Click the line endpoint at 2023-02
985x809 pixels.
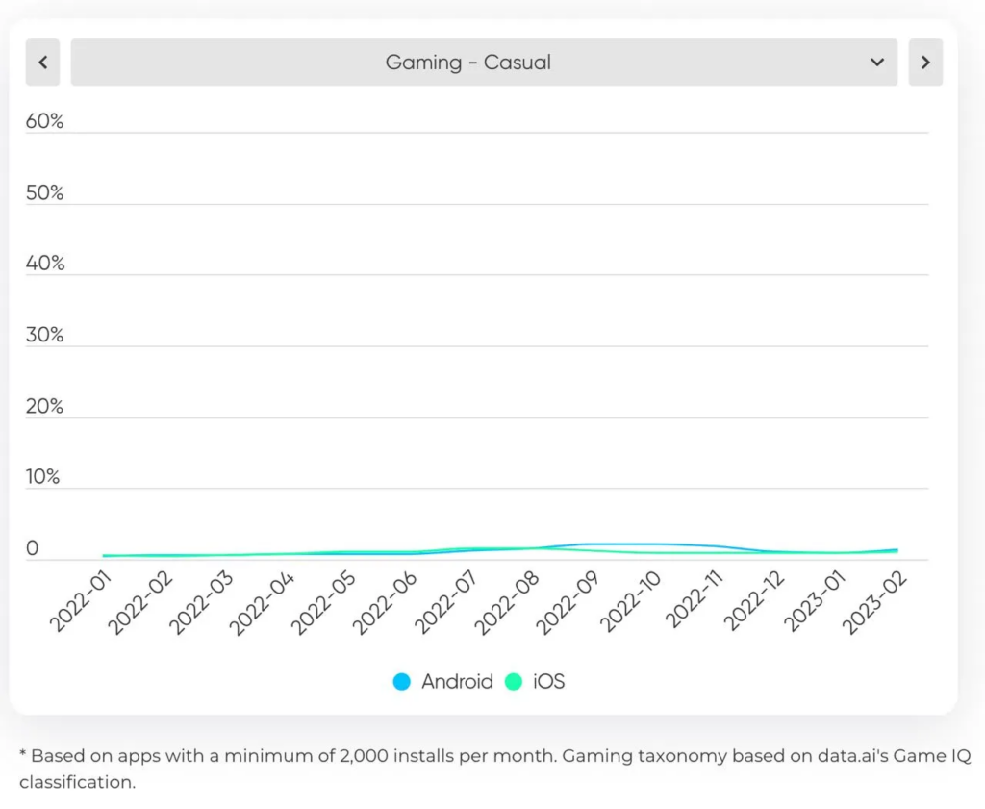[897, 550]
